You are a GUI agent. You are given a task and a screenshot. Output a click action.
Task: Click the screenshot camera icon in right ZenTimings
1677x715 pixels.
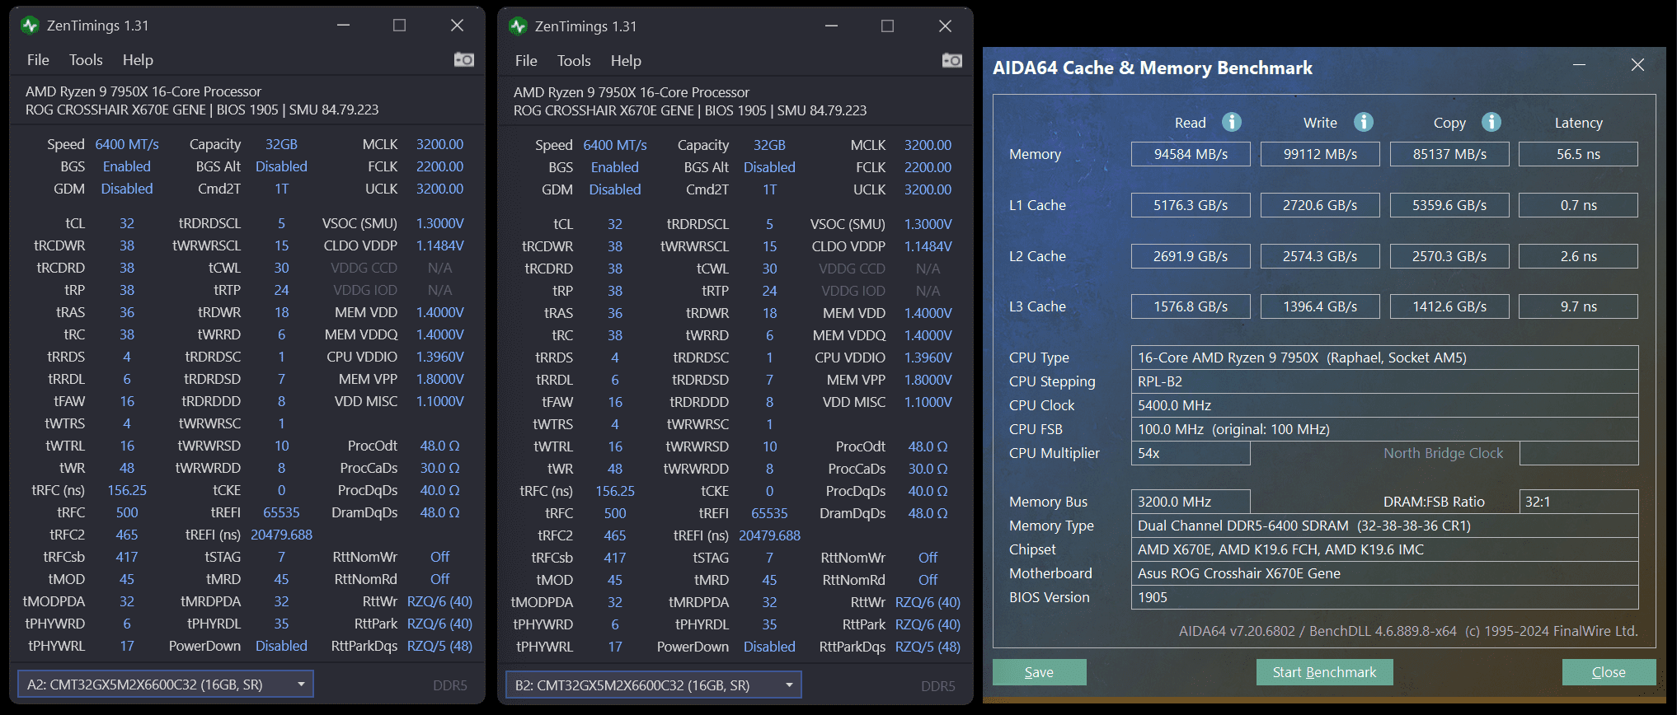pyautogui.click(x=952, y=60)
